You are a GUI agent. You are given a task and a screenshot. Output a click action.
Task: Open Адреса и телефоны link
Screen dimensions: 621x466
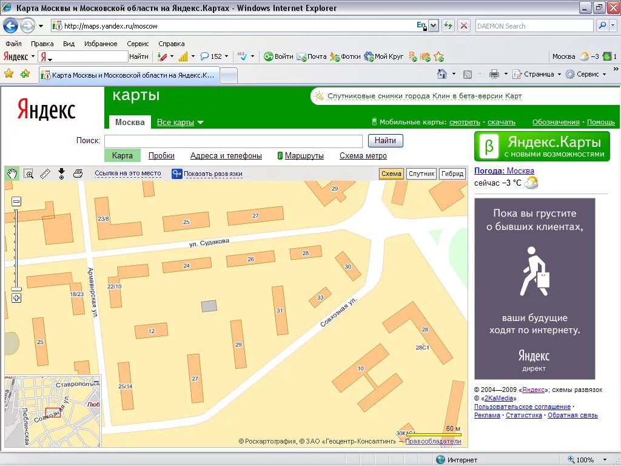(x=226, y=156)
